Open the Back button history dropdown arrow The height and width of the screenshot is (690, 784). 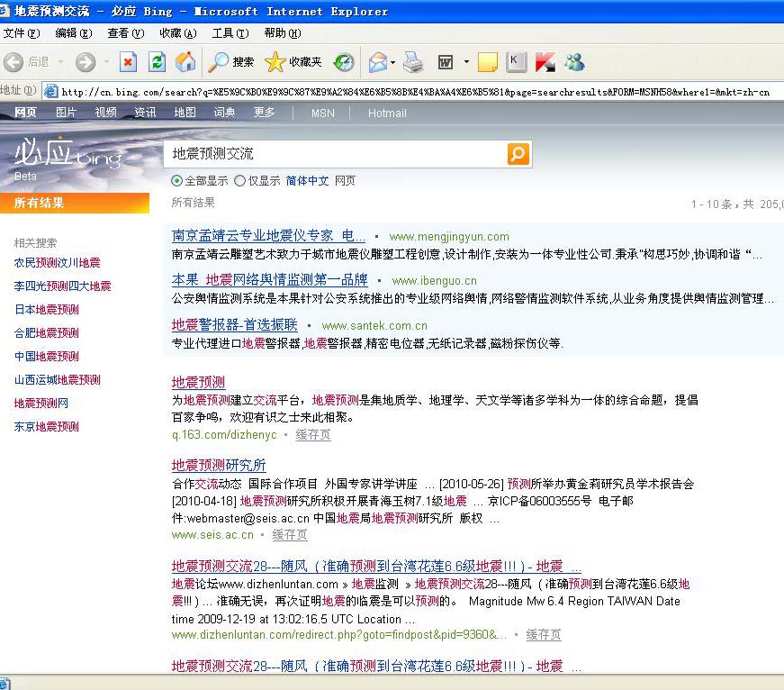tap(60, 62)
